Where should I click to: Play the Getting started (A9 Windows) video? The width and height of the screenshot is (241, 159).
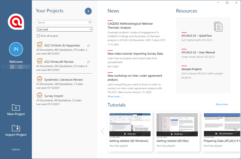[x=130, y=134]
